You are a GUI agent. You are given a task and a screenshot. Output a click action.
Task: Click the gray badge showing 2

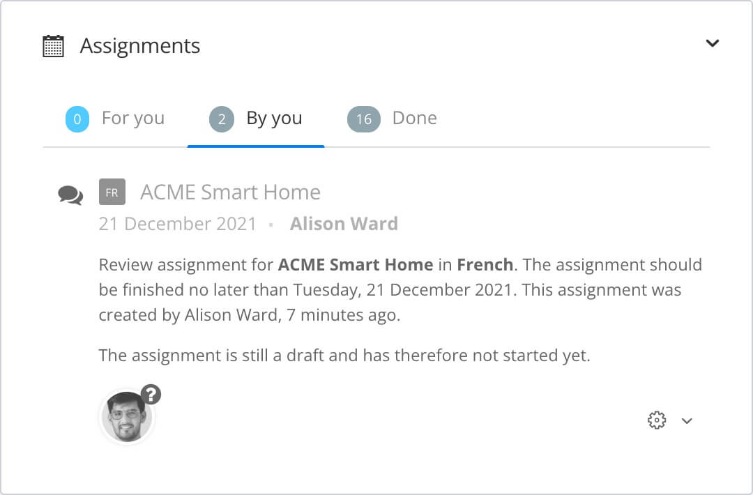tap(221, 119)
